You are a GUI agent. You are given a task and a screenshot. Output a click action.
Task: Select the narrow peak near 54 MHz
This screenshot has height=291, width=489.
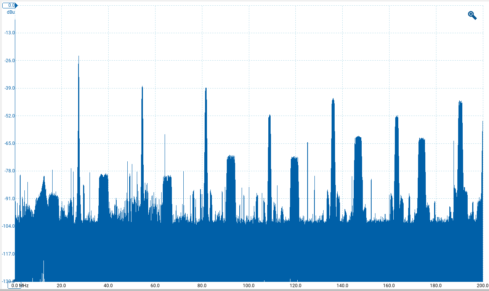point(142,87)
